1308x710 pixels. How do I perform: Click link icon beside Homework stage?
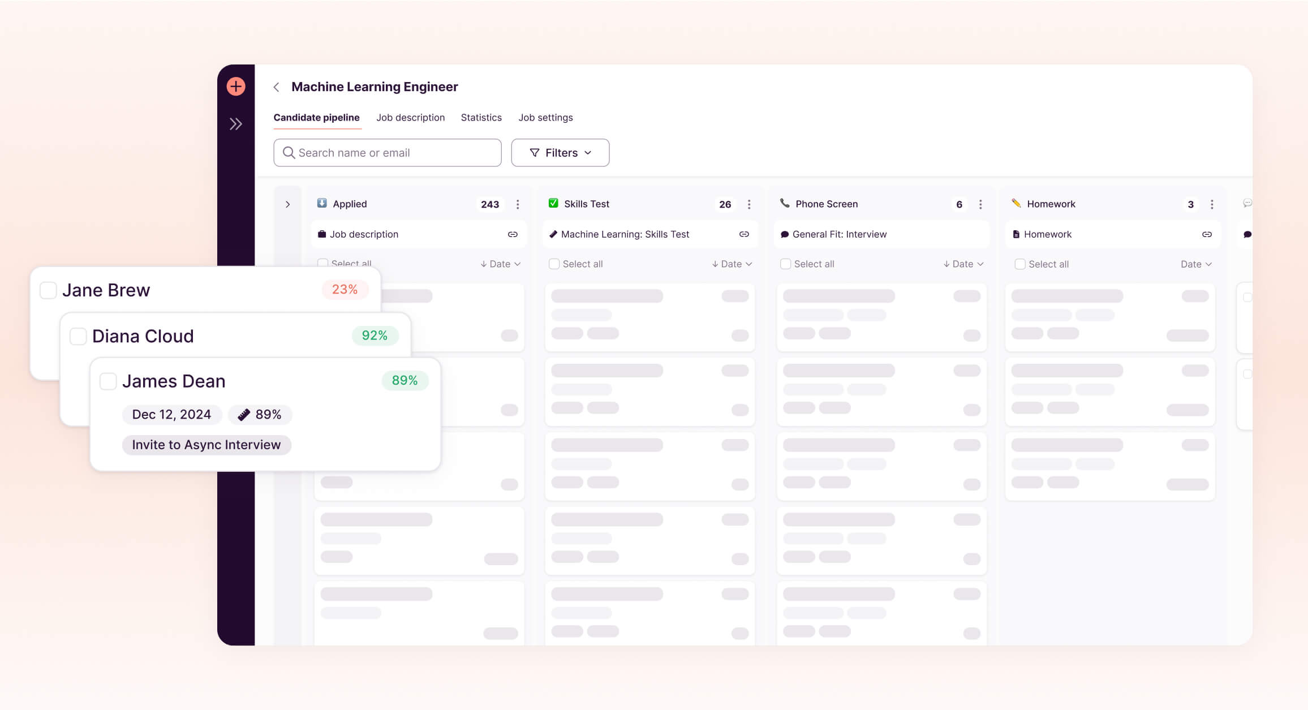click(x=1207, y=234)
